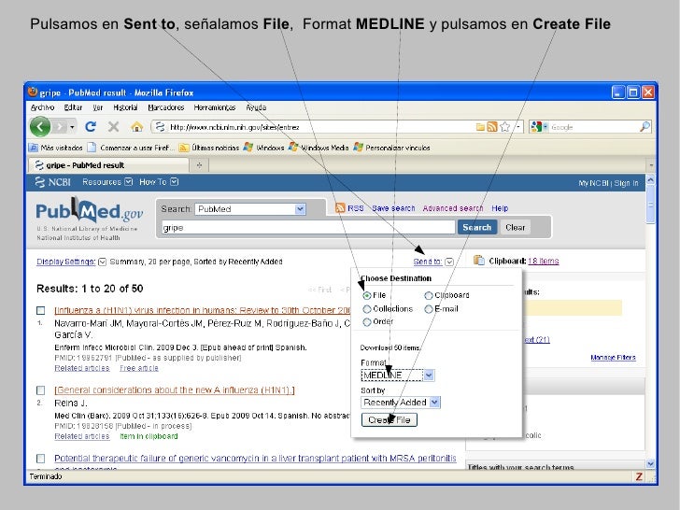The height and width of the screenshot is (510, 680).
Task: Open the Free article link
Action: pyautogui.click(x=139, y=368)
